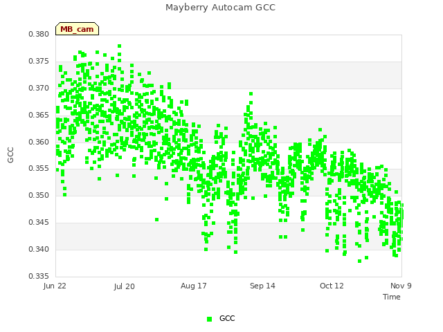Screen dimensions: 443x332
Task: Click the Sep 14 x-axis date
Action: click(x=262, y=286)
